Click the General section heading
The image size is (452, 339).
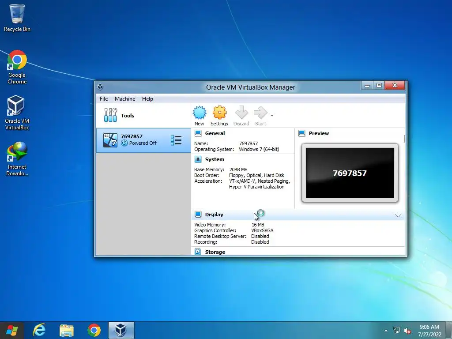pos(215,133)
